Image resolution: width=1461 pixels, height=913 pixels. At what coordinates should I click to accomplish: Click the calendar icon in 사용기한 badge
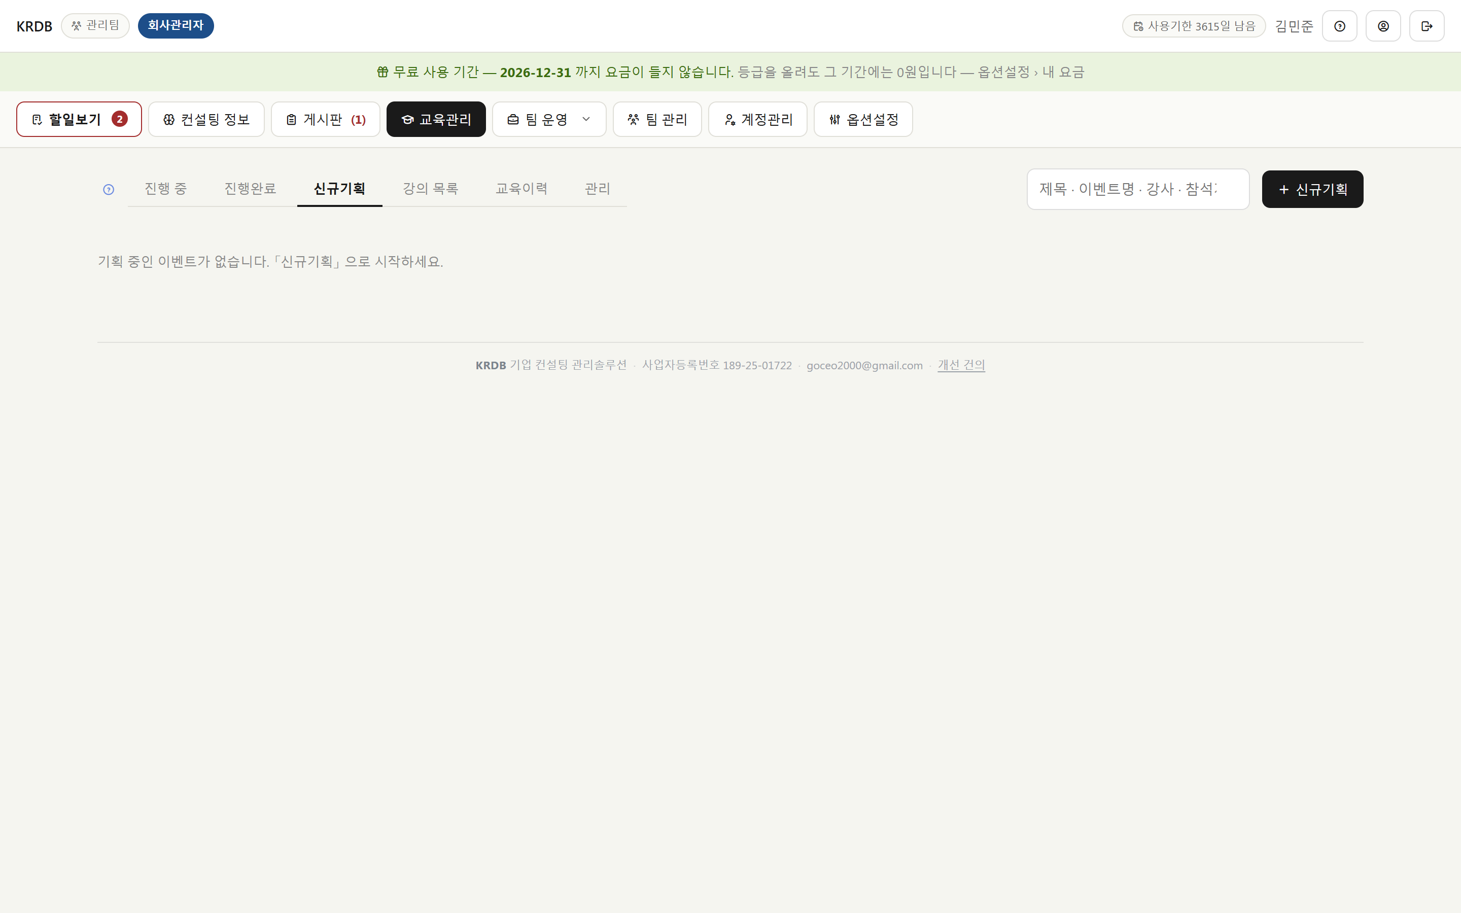(1138, 26)
